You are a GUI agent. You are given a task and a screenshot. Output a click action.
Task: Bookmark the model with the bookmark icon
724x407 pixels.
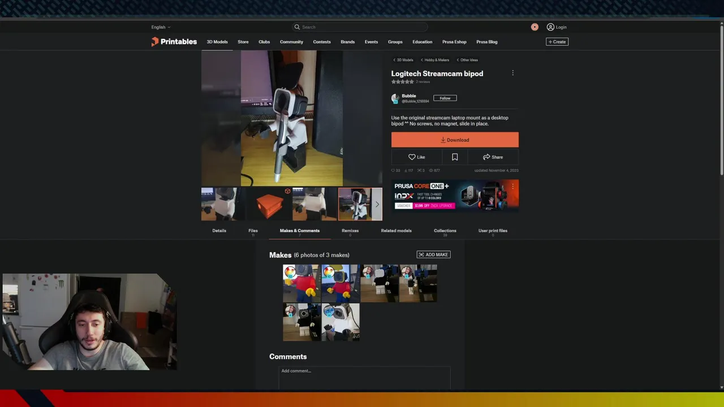click(455, 157)
